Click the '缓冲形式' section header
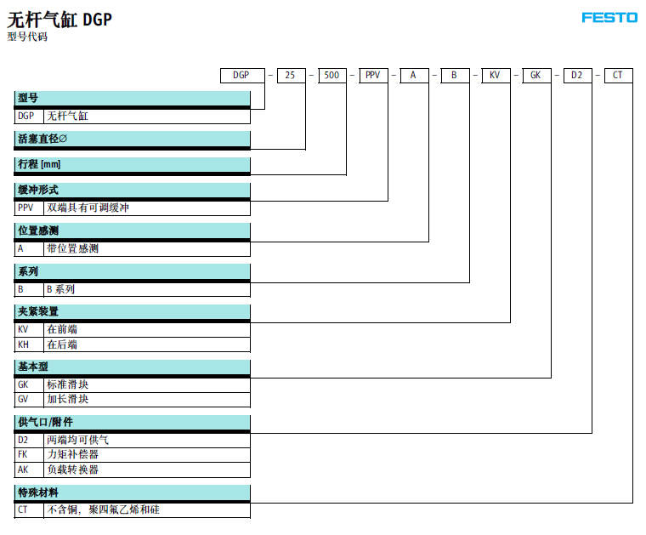Screen dimensions: 646x535 coord(133,190)
